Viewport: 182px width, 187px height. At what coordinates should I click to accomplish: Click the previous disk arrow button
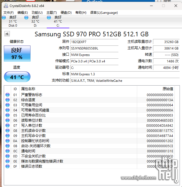click(x=7, y=34)
